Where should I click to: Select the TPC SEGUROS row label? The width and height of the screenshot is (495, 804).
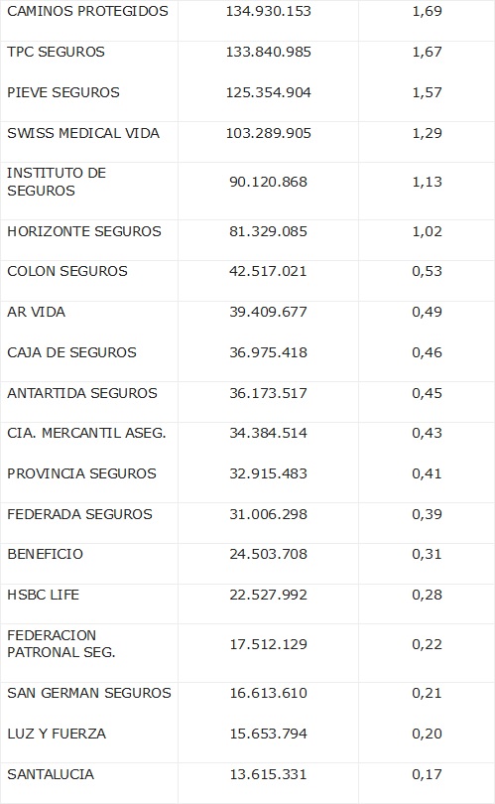click(56, 52)
